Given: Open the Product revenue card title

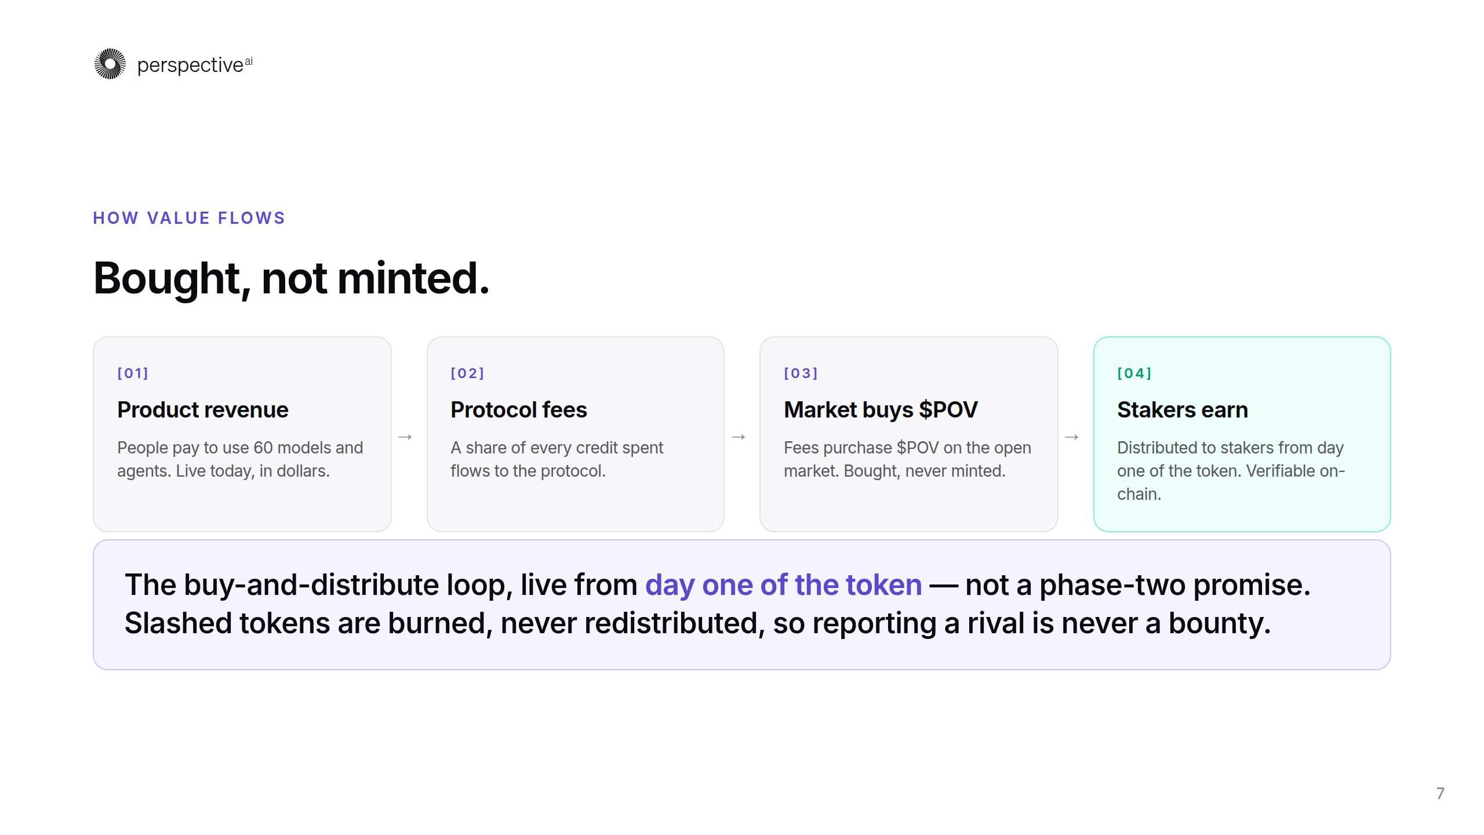Looking at the screenshot, I should [202, 410].
